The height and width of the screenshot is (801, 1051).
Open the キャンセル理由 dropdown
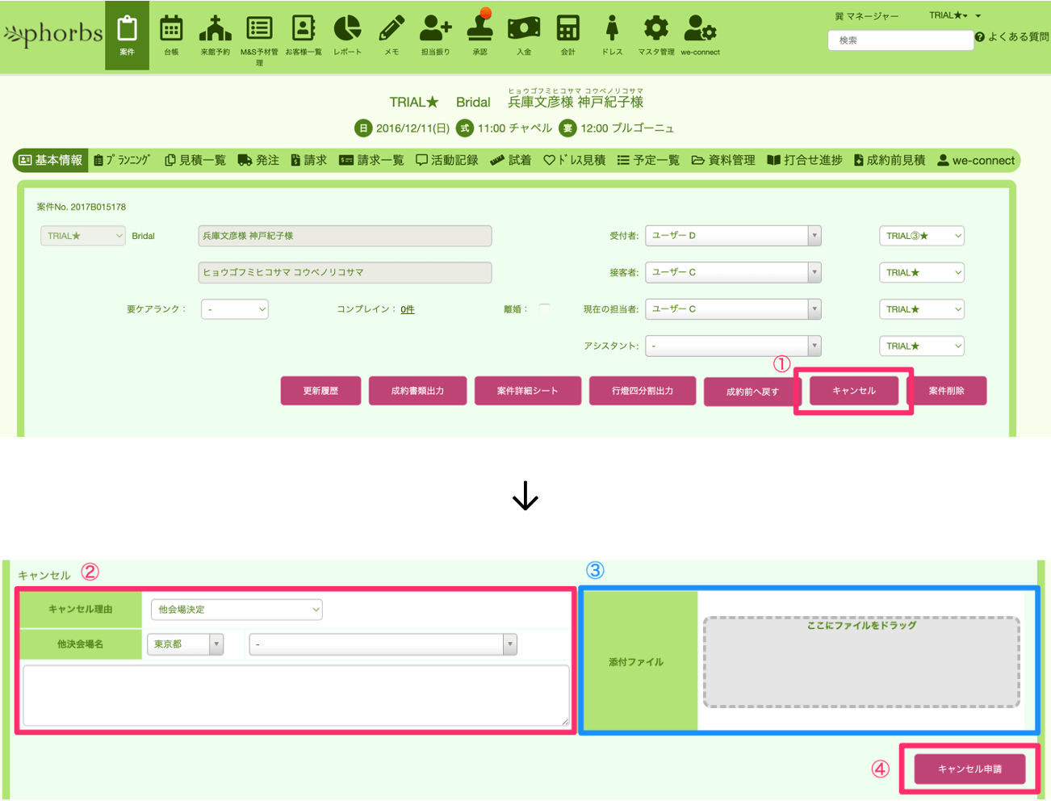click(x=237, y=610)
